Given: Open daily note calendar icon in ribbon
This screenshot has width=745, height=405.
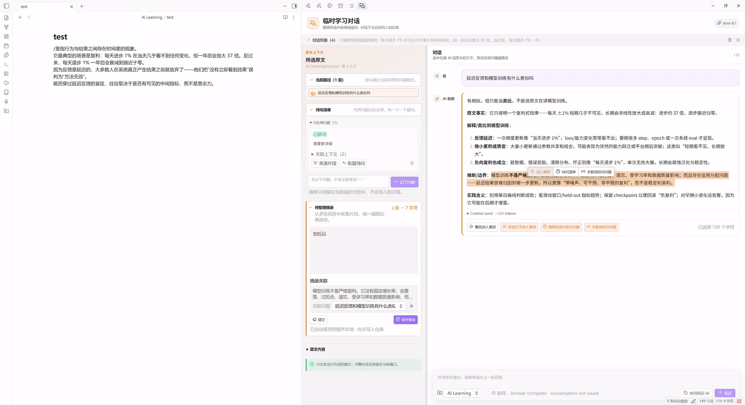Looking at the screenshot, I should click(6, 46).
